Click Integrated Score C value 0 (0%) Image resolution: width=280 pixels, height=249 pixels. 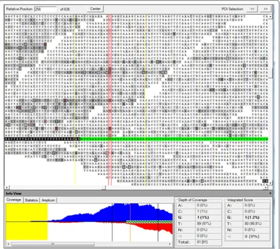tap(250, 211)
